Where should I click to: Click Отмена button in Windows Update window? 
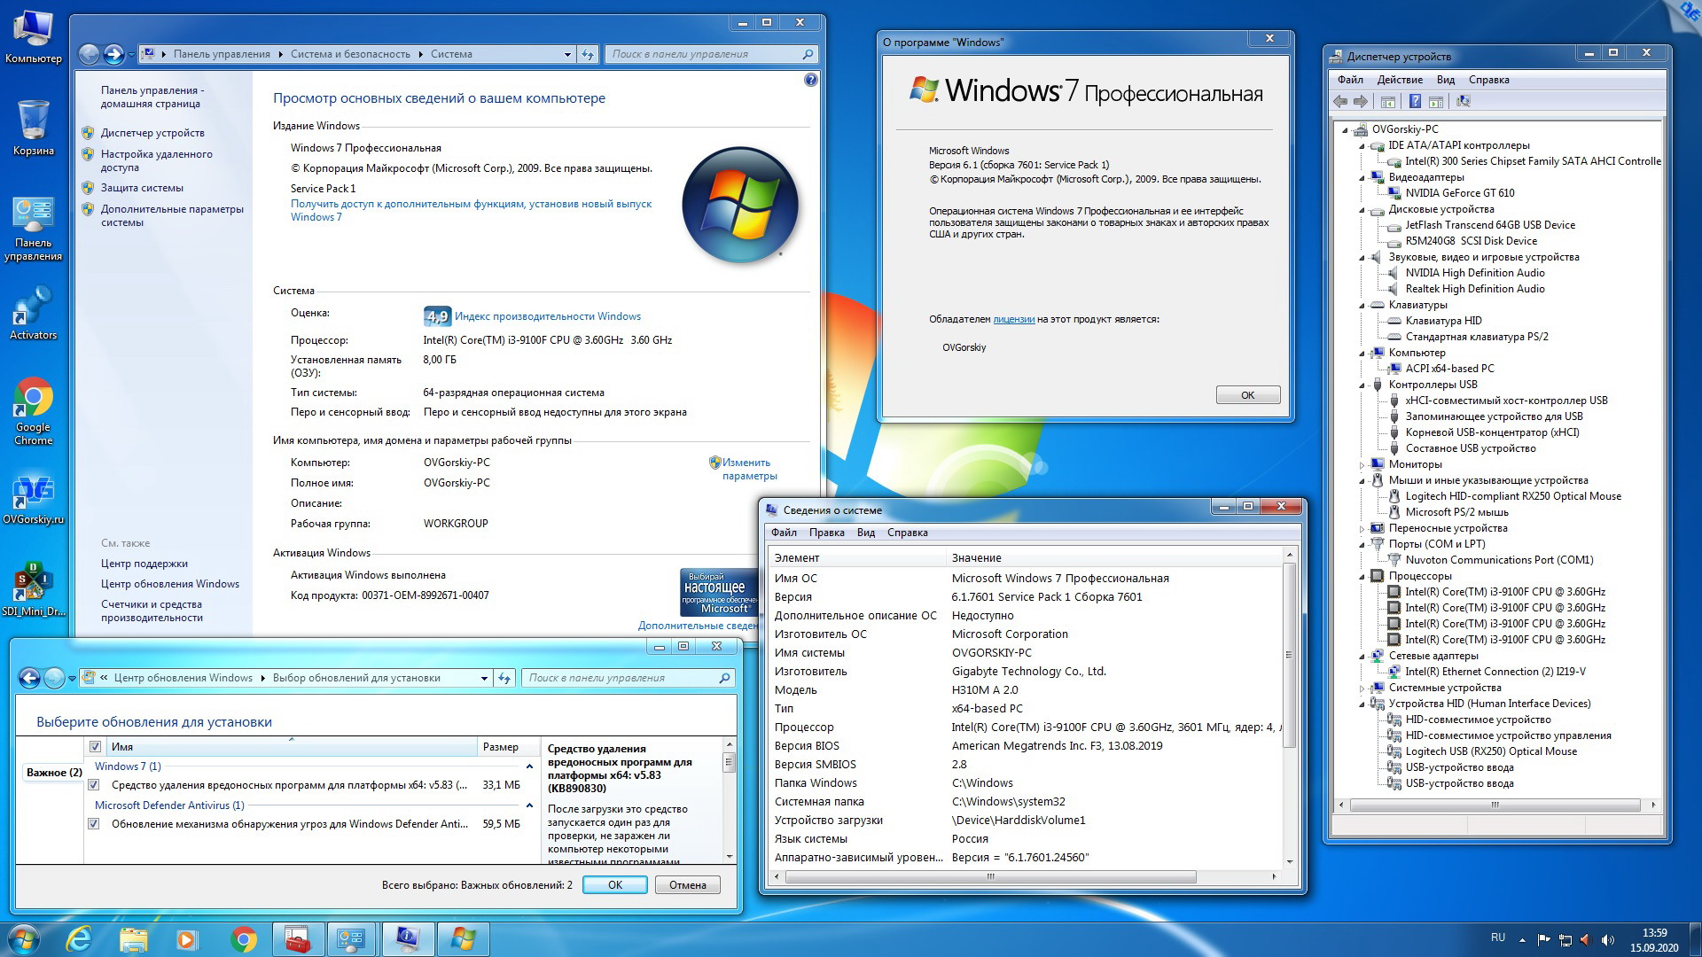(x=685, y=884)
